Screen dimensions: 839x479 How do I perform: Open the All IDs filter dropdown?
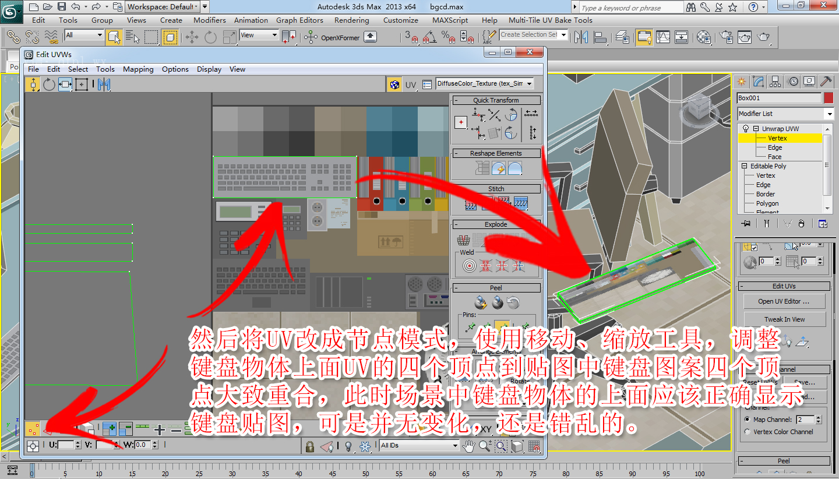pyautogui.click(x=419, y=445)
